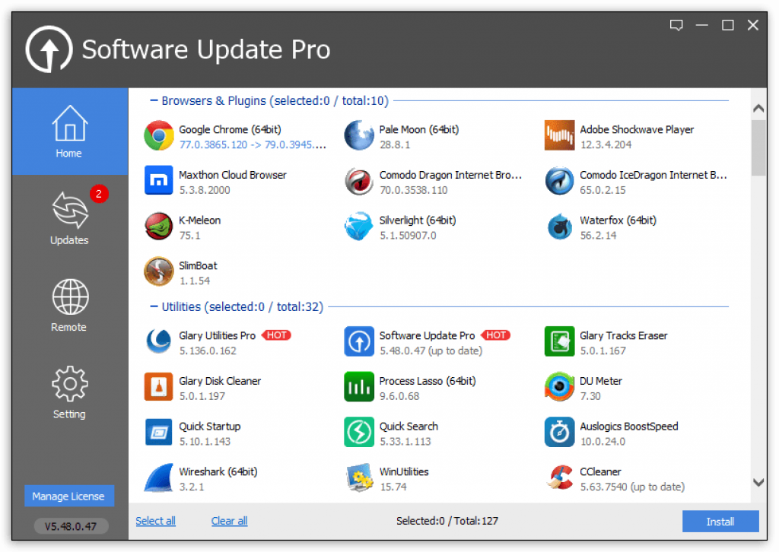Click the Pale Moon version 28.8.1
779x552 pixels.
(x=395, y=144)
